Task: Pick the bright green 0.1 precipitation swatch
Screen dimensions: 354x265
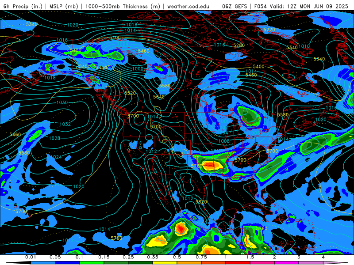Action: click(92, 263)
